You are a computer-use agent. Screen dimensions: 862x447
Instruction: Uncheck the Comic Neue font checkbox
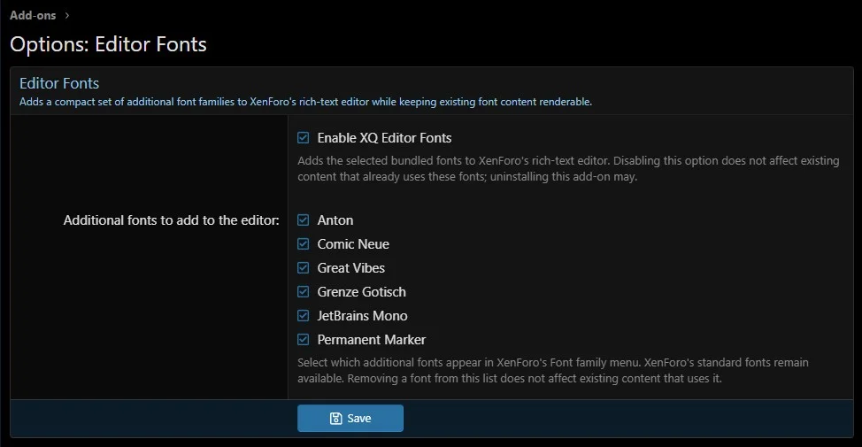click(x=303, y=243)
